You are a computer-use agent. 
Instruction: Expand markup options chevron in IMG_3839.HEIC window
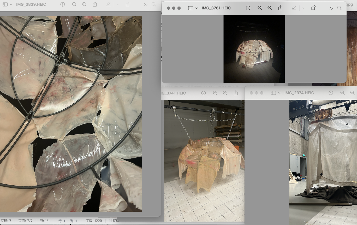tap(117, 4)
